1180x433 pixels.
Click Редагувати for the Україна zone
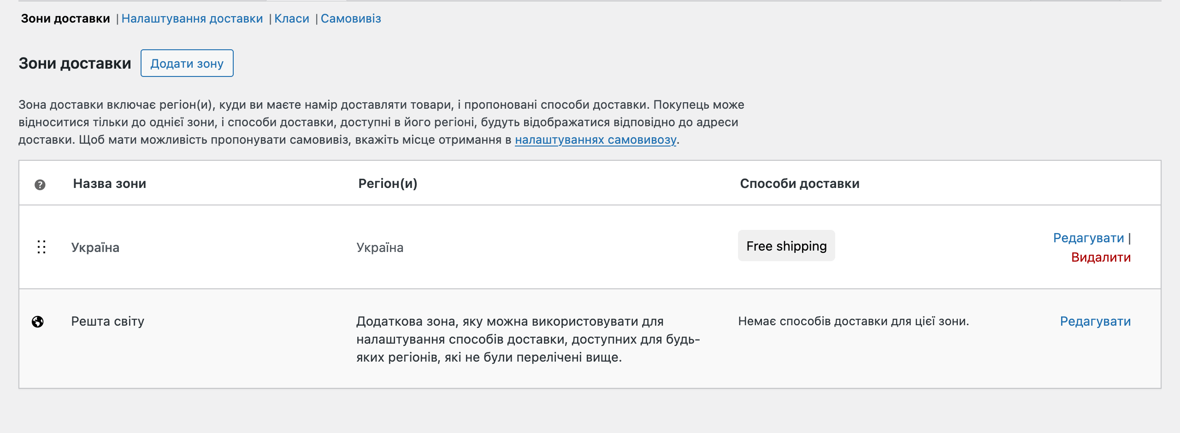(1089, 238)
